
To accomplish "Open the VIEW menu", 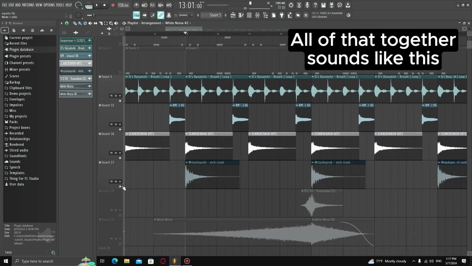I will (39, 5).
